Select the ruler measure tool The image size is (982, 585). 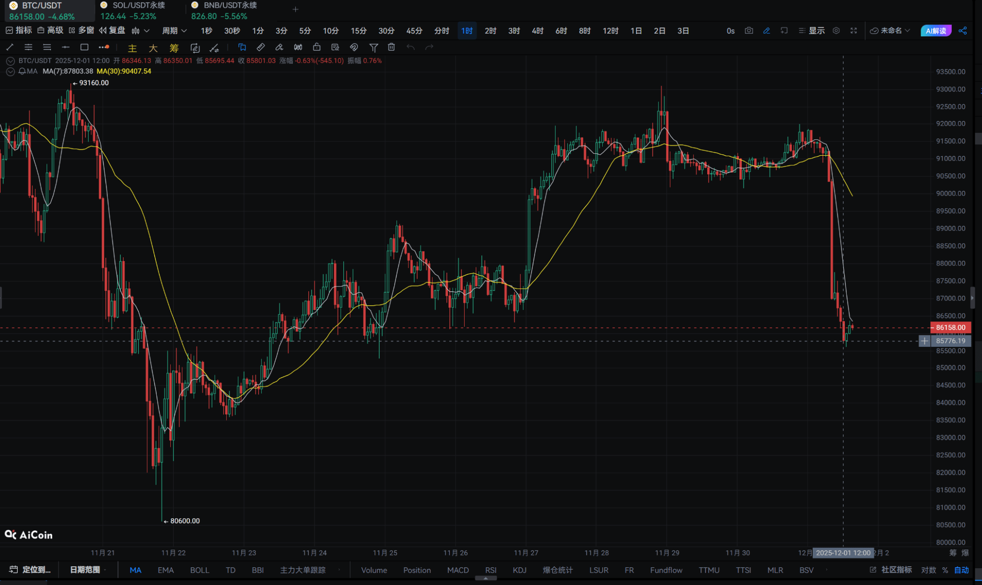[260, 47]
